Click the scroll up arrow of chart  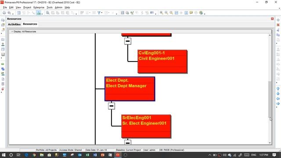270,35
